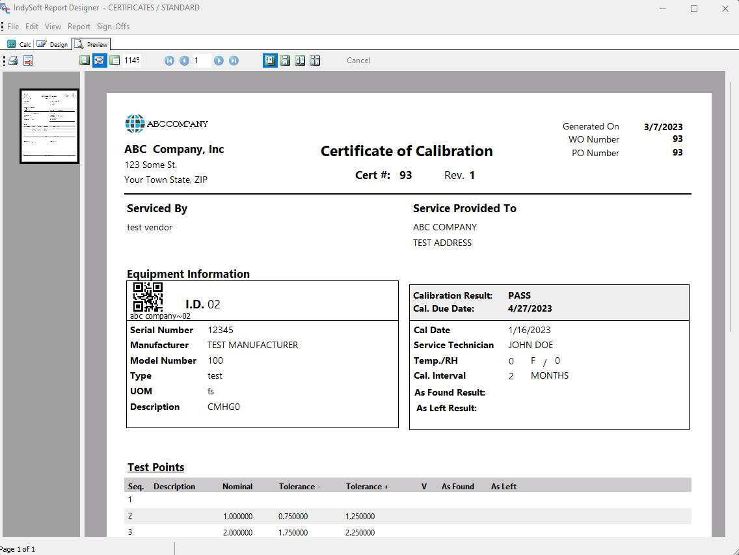Toggle the page width zoom button
This screenshot has height=555, width=739.
point(100,61)
